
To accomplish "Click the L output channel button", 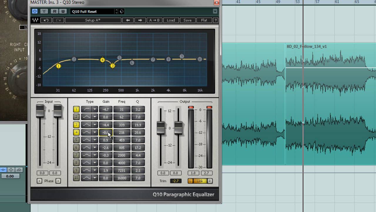I will (190, 181).
